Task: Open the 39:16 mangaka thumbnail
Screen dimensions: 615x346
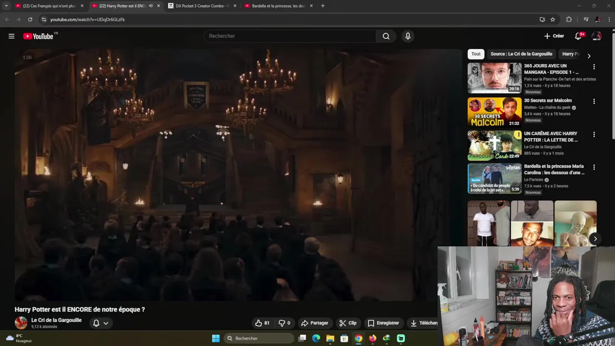Action: pos(494,78)
